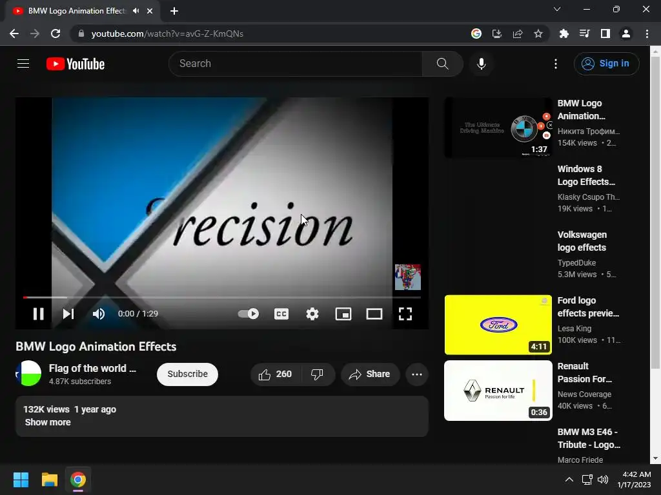The image size is (661, 495).
Task: Open Chrome profile icon
Action: [626, 34]
